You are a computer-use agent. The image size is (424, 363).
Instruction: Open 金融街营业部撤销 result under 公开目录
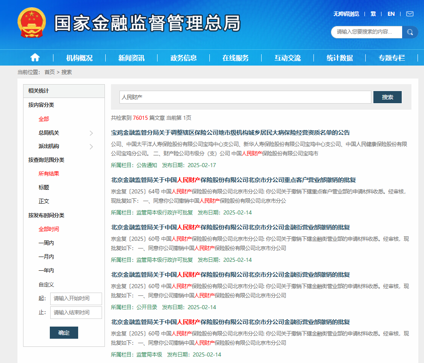pyautogui.click(x=230, y=275)
